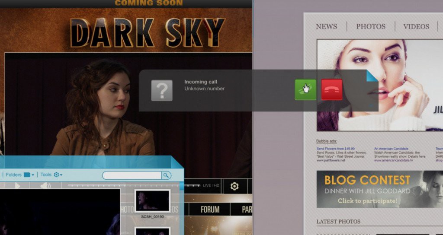The image size is (443, 235).
Task: Decline the call with red hang-up button
Action: click(332, 89)
